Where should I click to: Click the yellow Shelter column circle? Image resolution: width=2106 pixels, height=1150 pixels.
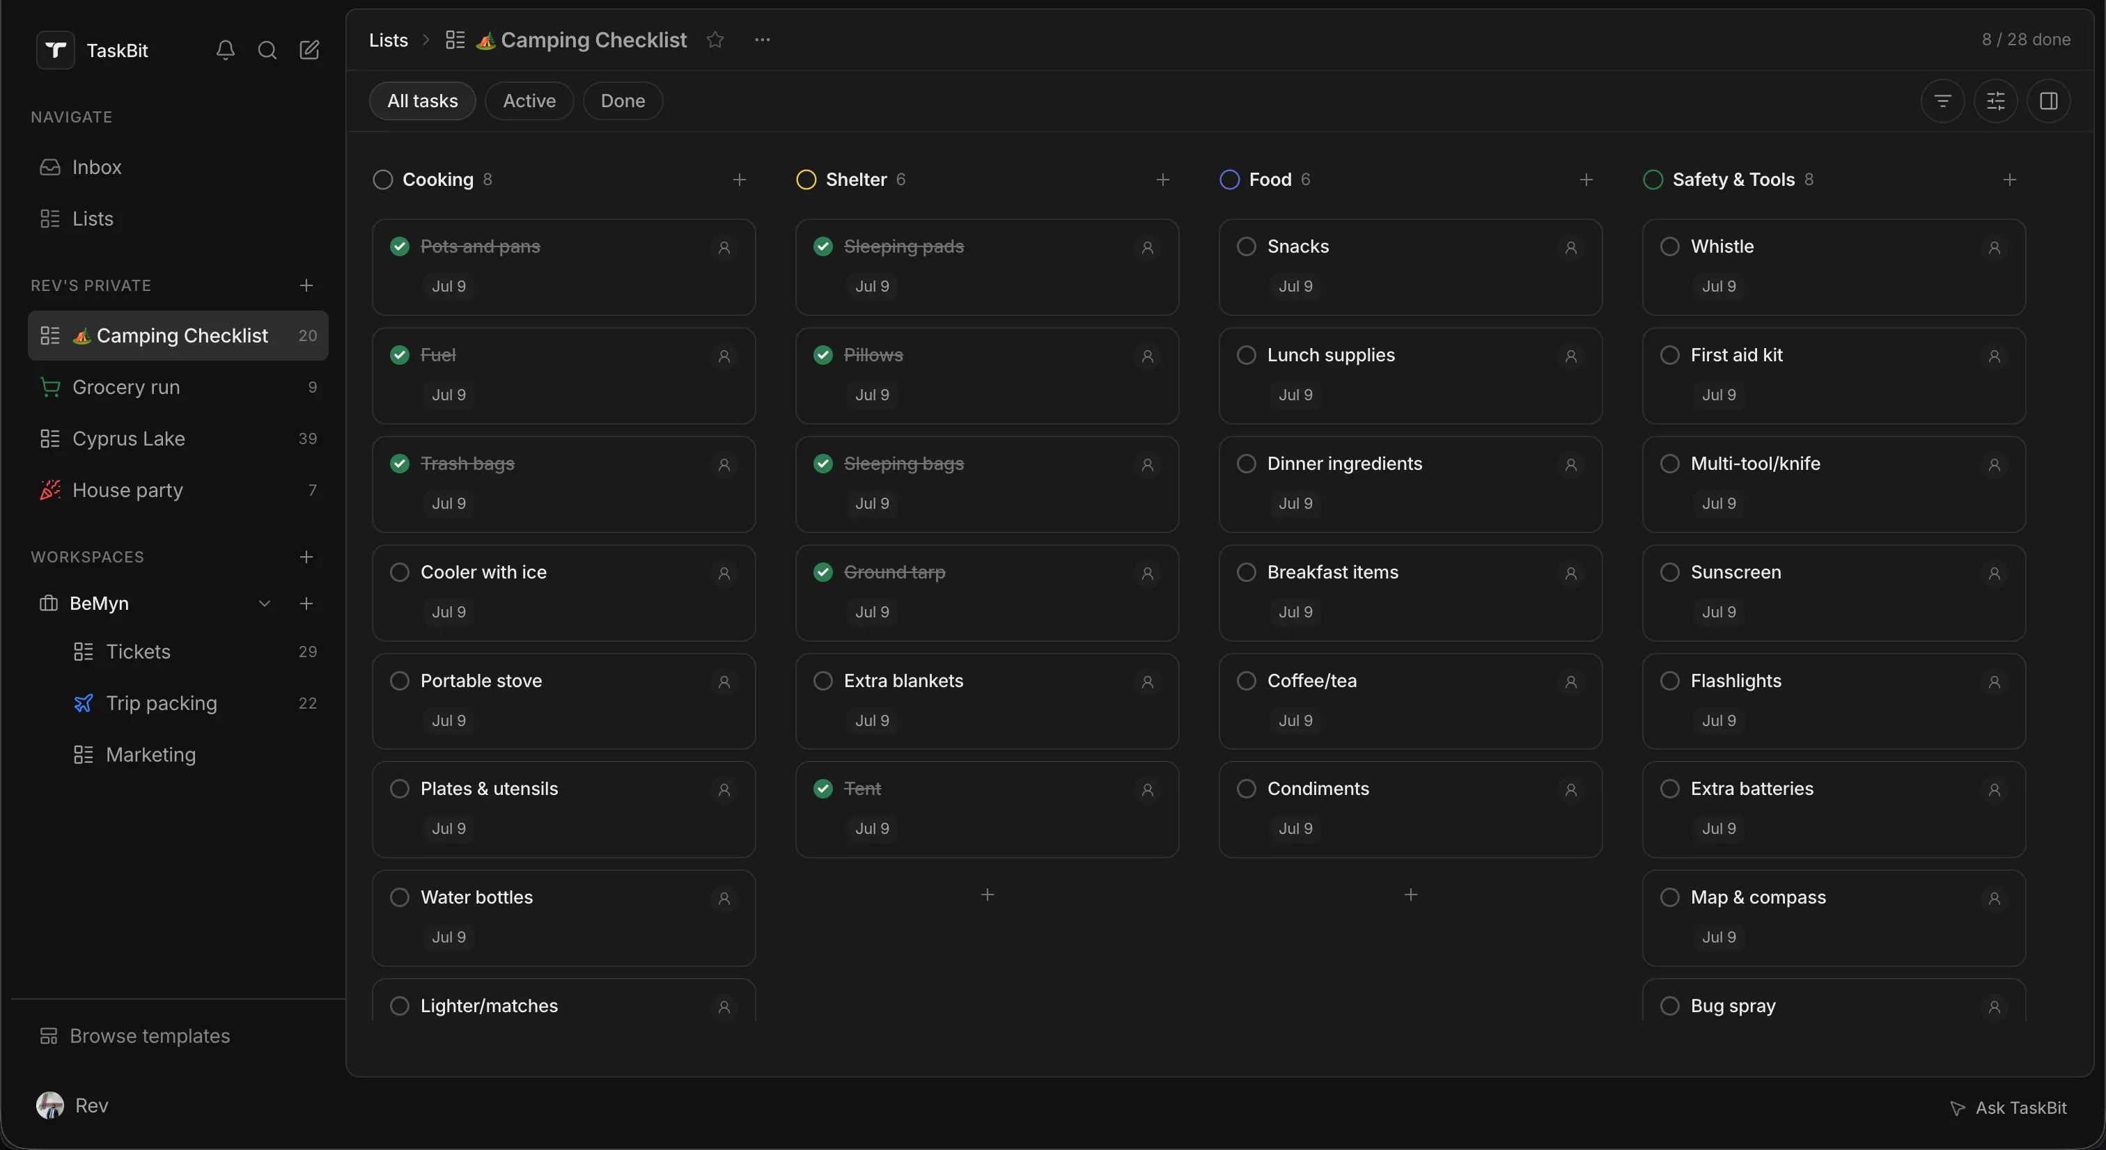tap(806, 180)
